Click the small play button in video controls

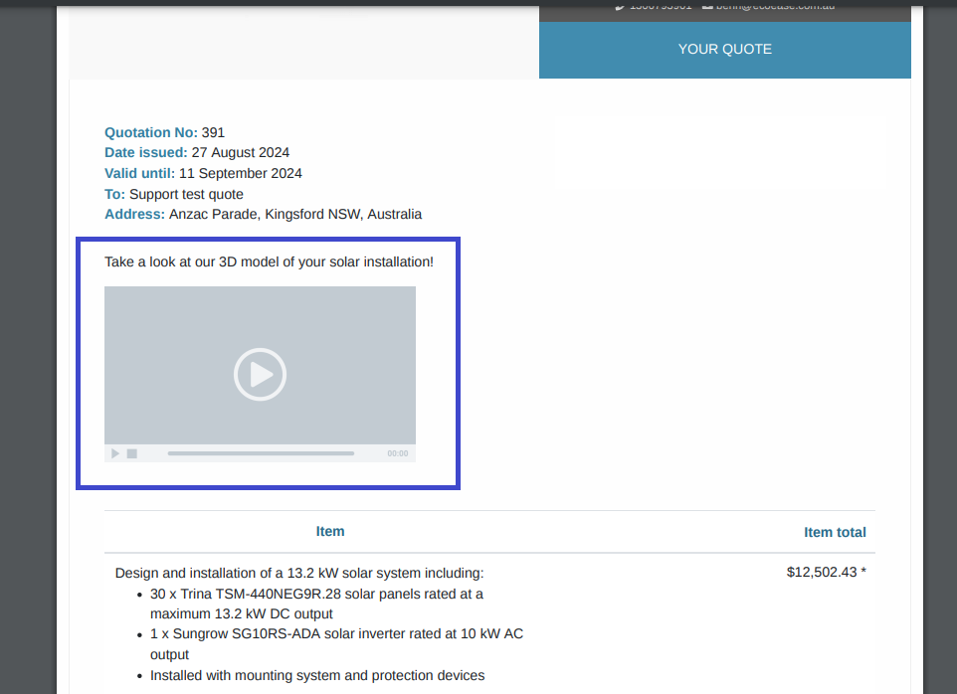click(x=114, y=453)
